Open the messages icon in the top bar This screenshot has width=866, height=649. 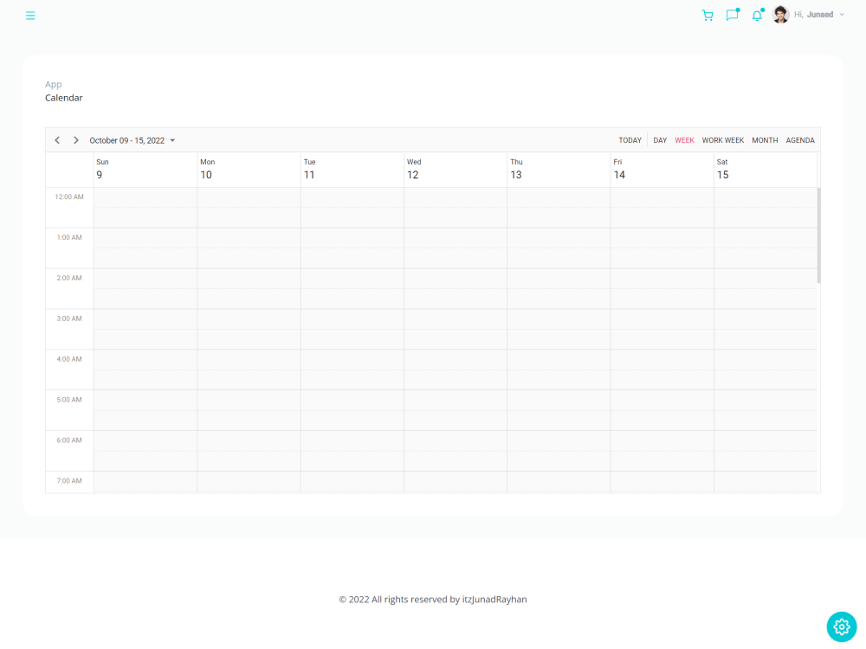(x=732, y=15)
